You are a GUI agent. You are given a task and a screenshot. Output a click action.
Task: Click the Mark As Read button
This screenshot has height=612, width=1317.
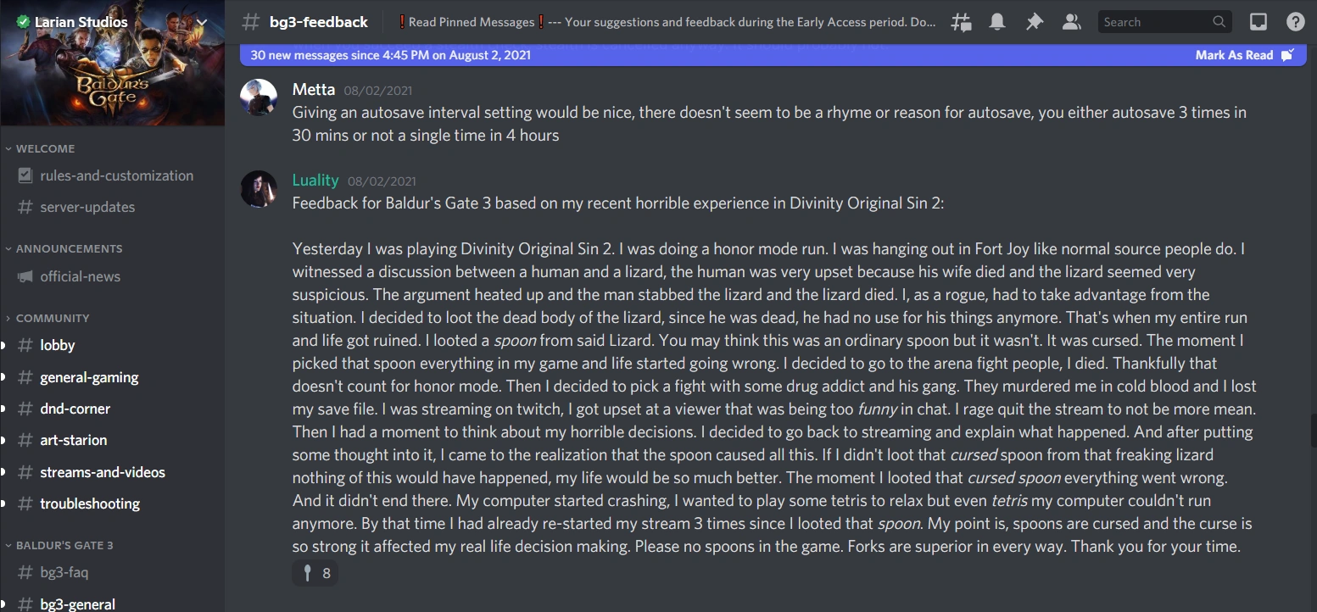[x=1243, y=55]
